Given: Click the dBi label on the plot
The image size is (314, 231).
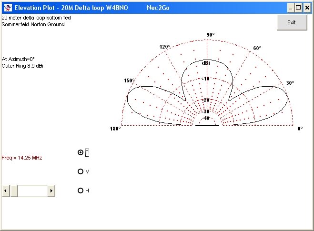Looking at the screenshot, I should click(x=206, y=63).
